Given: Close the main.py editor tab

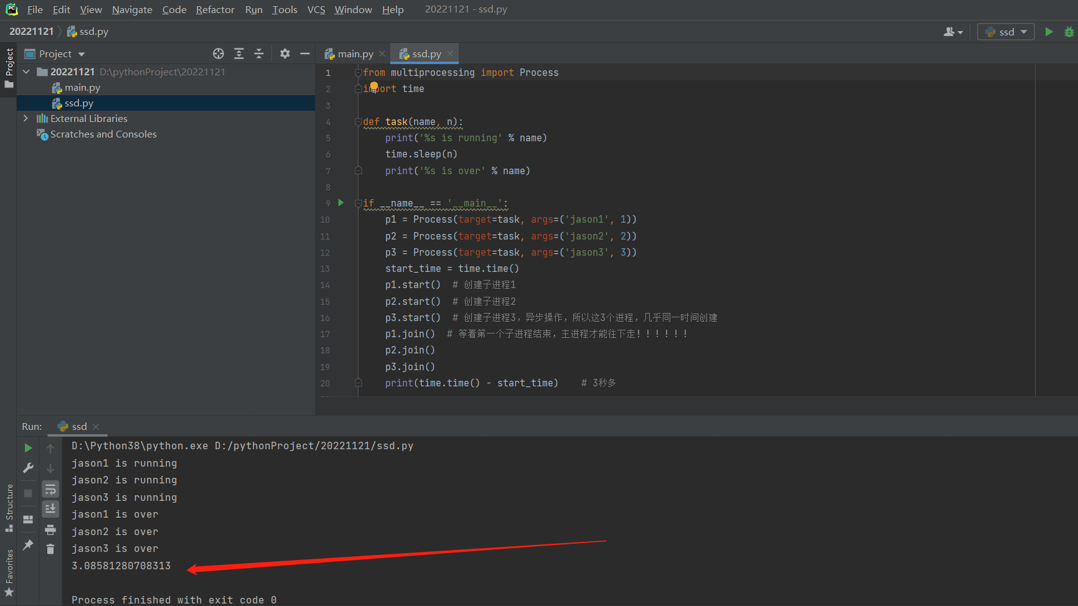Looking at the screenshot, I should coord(382,54).
